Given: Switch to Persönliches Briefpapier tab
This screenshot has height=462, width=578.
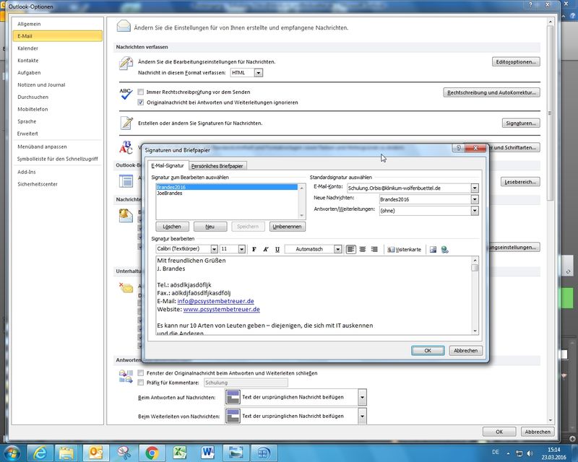Looking at the screenshot, I should point(217,165).
